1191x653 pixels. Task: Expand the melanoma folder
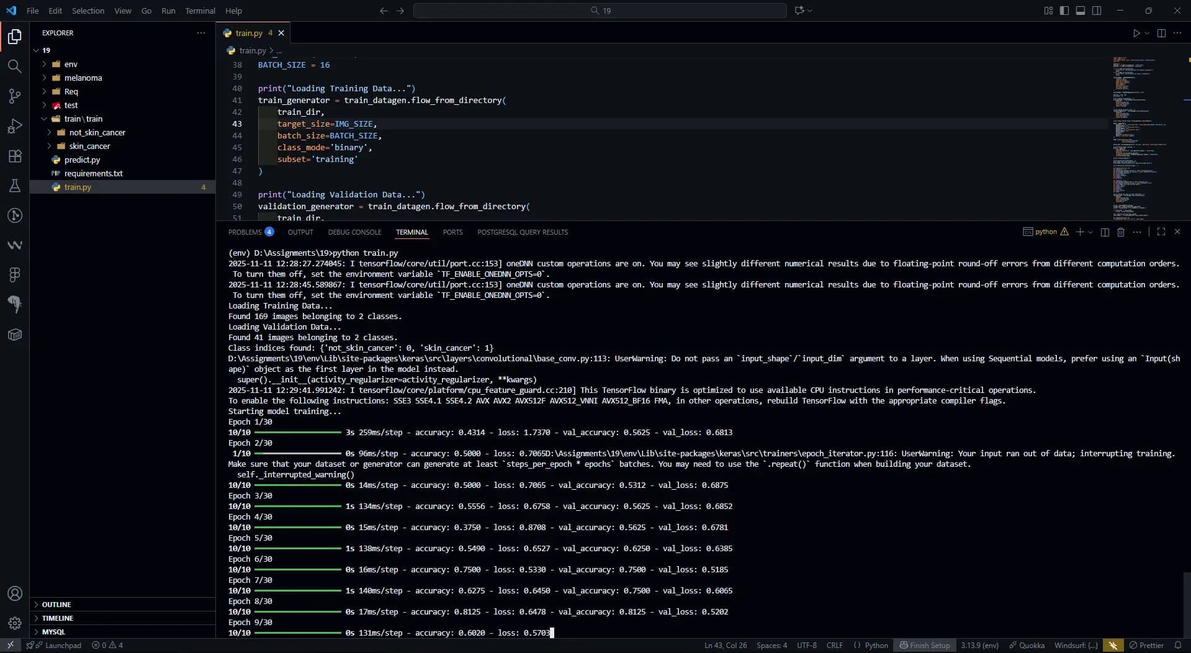pos(83,78)
